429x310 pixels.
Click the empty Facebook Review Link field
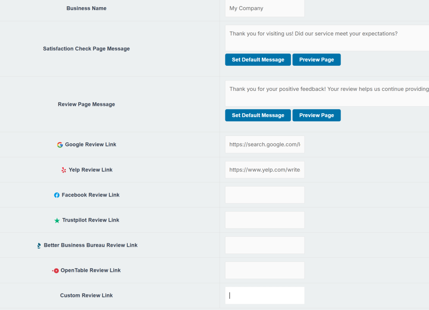point(264,195)
